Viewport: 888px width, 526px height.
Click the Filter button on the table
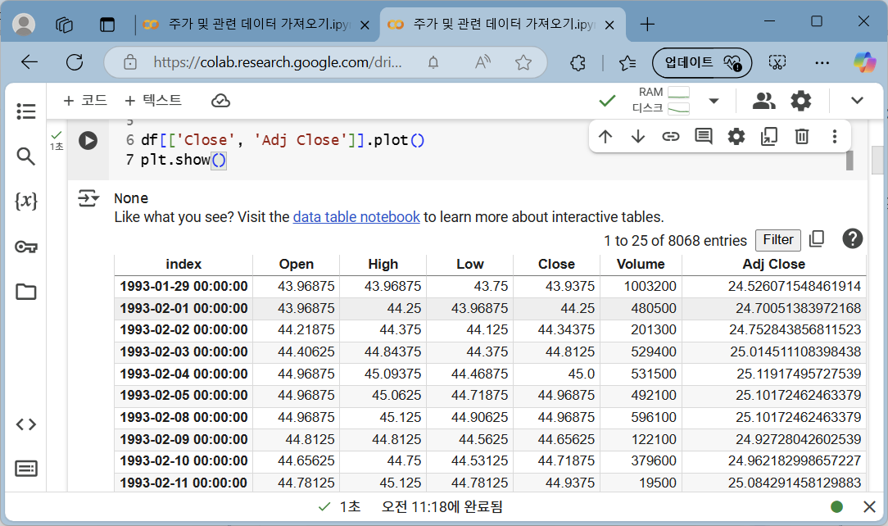pos(778,240)
